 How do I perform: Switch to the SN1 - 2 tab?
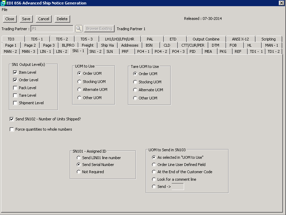tap(95, 51)
